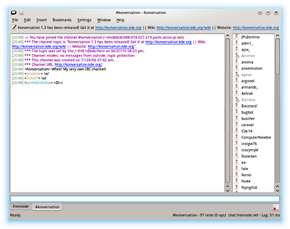The width and height of the screenshot is (290, 229).
Task: Switch to the Freenode tab
Action: [21, 206]
